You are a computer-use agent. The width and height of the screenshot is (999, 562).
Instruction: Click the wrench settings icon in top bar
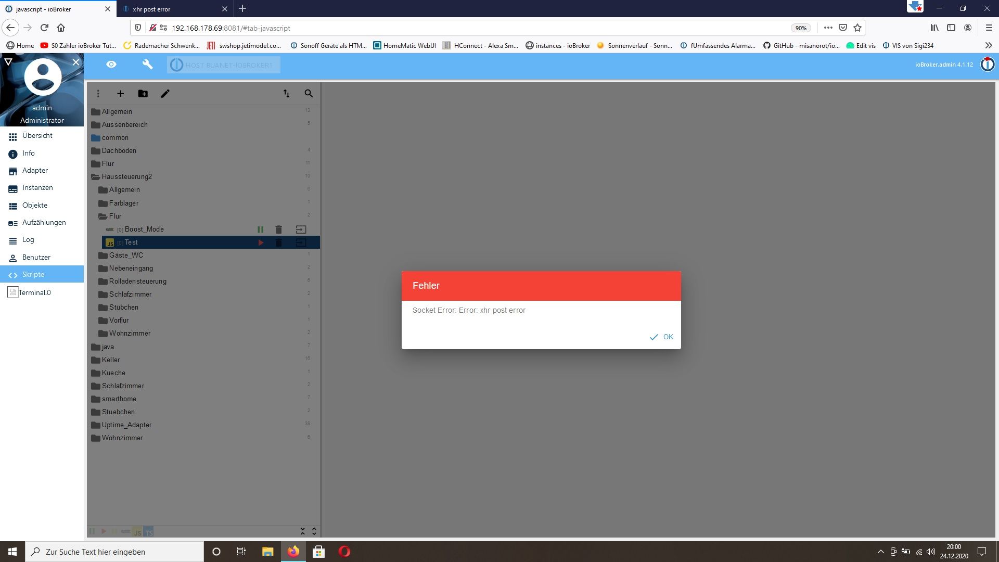tap(148, 65)
